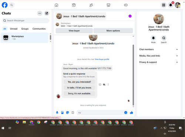Search in conversation icon in side panel
Image resolution: width=185 pixels, height=137 pixels.
click(164, 38)
